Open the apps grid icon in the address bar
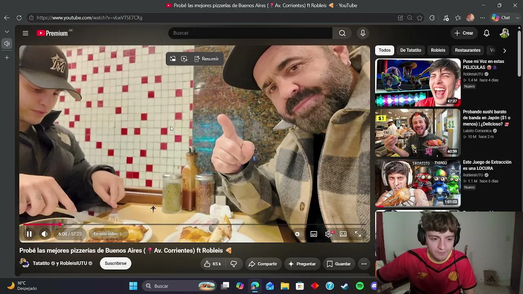The width and height of the screenshot is (523, 294). pyautogui.click(x=400, y=18)
